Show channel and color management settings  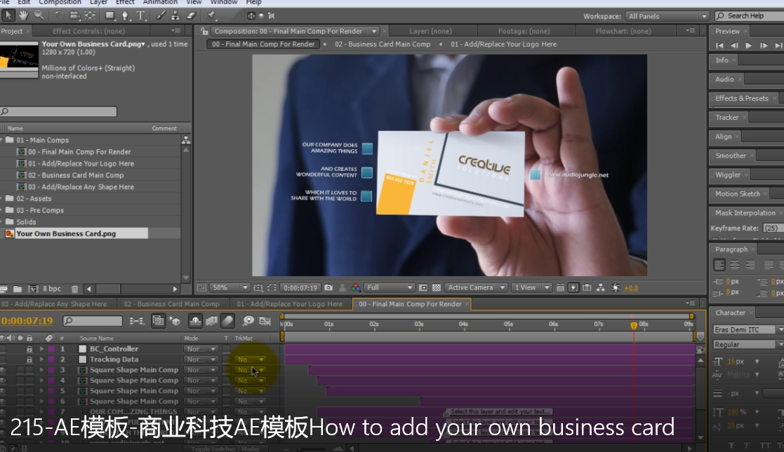[355, 288]
